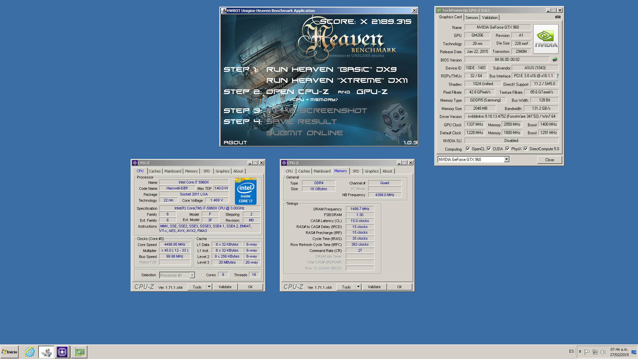
Task: Open the network tray icon
Action: coord(595,352)
